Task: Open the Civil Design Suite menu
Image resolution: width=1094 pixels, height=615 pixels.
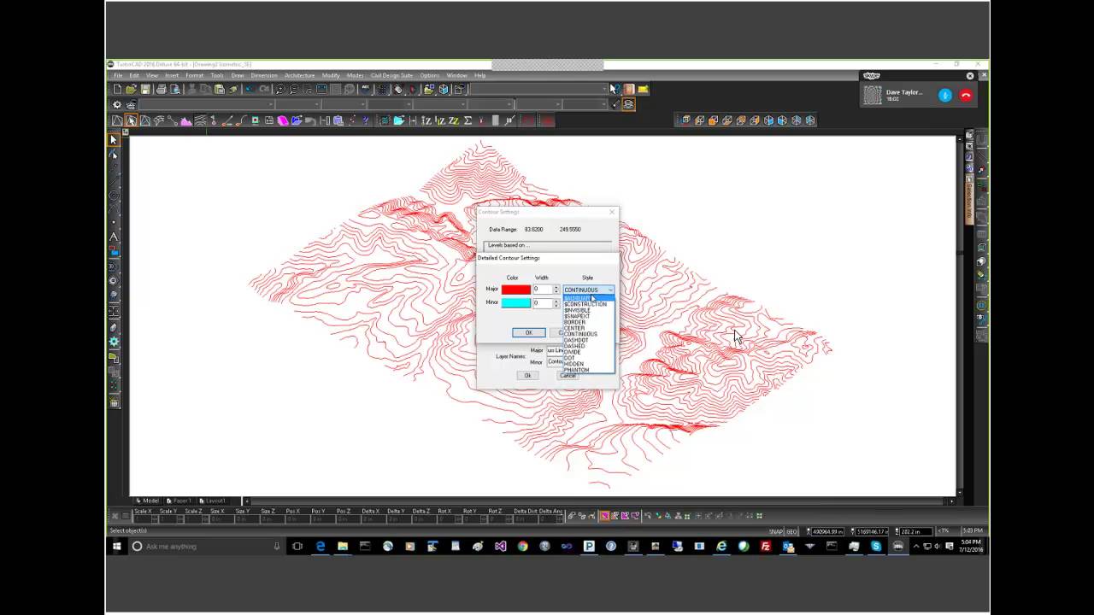Action: [391, 75]
